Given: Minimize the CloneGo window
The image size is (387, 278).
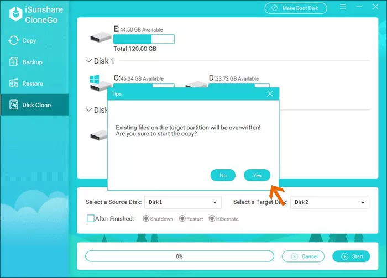Looking at the screenshot, I should tap(359, 7).
